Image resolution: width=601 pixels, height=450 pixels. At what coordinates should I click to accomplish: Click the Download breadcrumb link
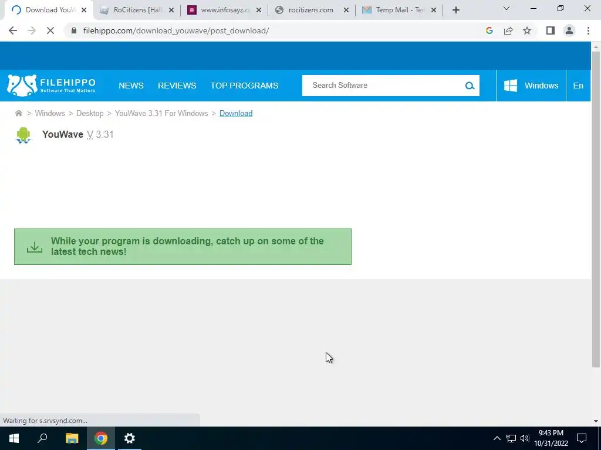(x=236, y=113)
